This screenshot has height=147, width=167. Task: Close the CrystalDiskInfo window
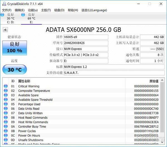[x=161, y=4]
